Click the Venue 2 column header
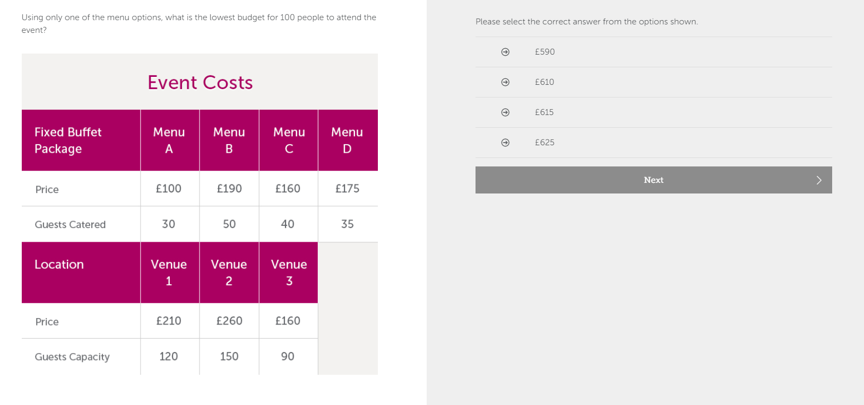The image size is (864, 405). click(229, 272)
